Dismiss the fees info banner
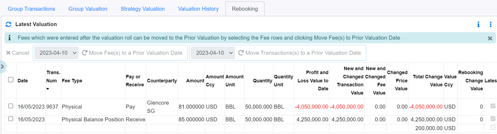 point(490,38)
